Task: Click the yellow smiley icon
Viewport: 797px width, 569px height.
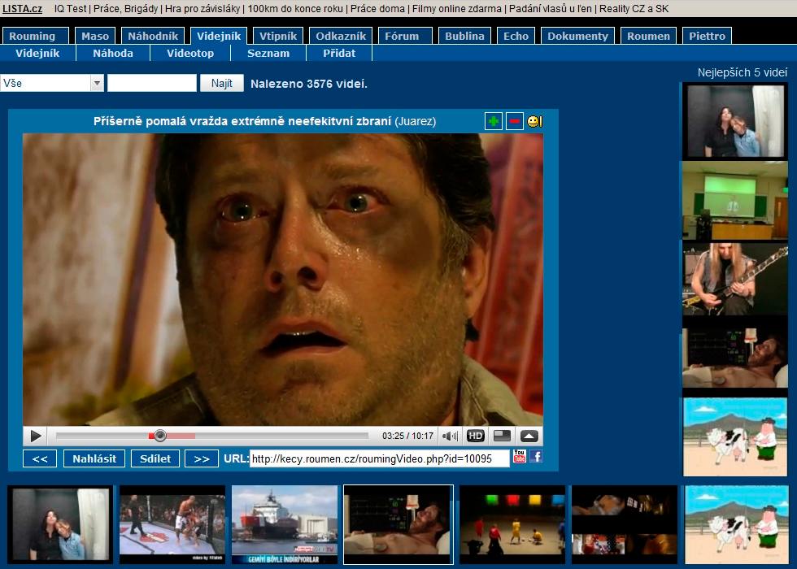Action: click(x=535, y=121)
